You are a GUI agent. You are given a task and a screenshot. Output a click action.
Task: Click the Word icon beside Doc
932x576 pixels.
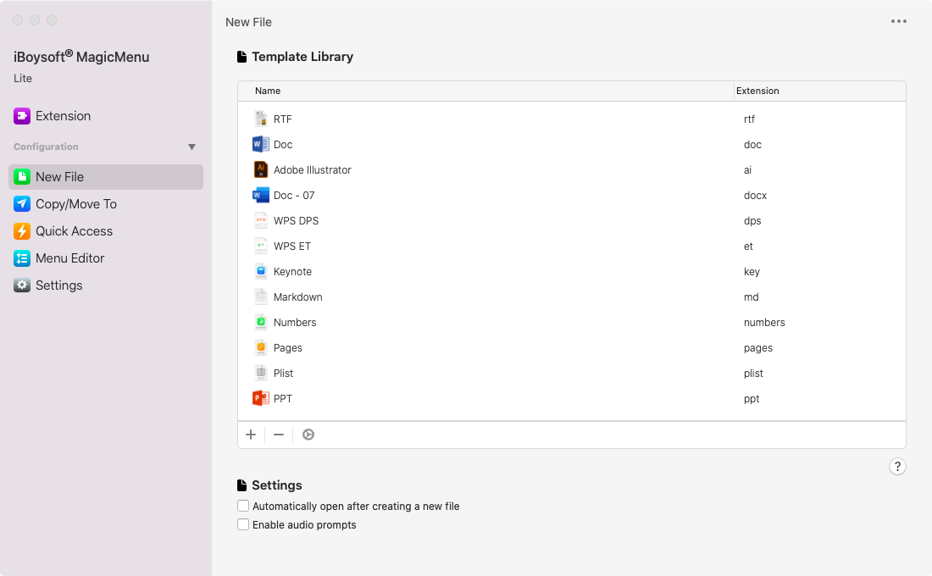[261, 145]
